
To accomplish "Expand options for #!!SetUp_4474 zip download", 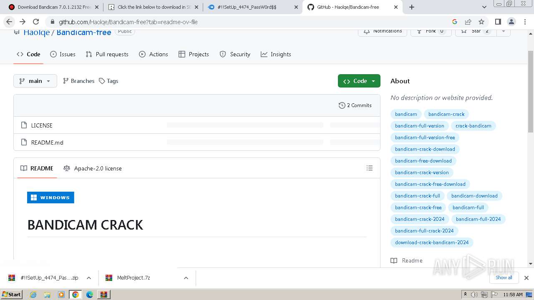I will [89, 278].
